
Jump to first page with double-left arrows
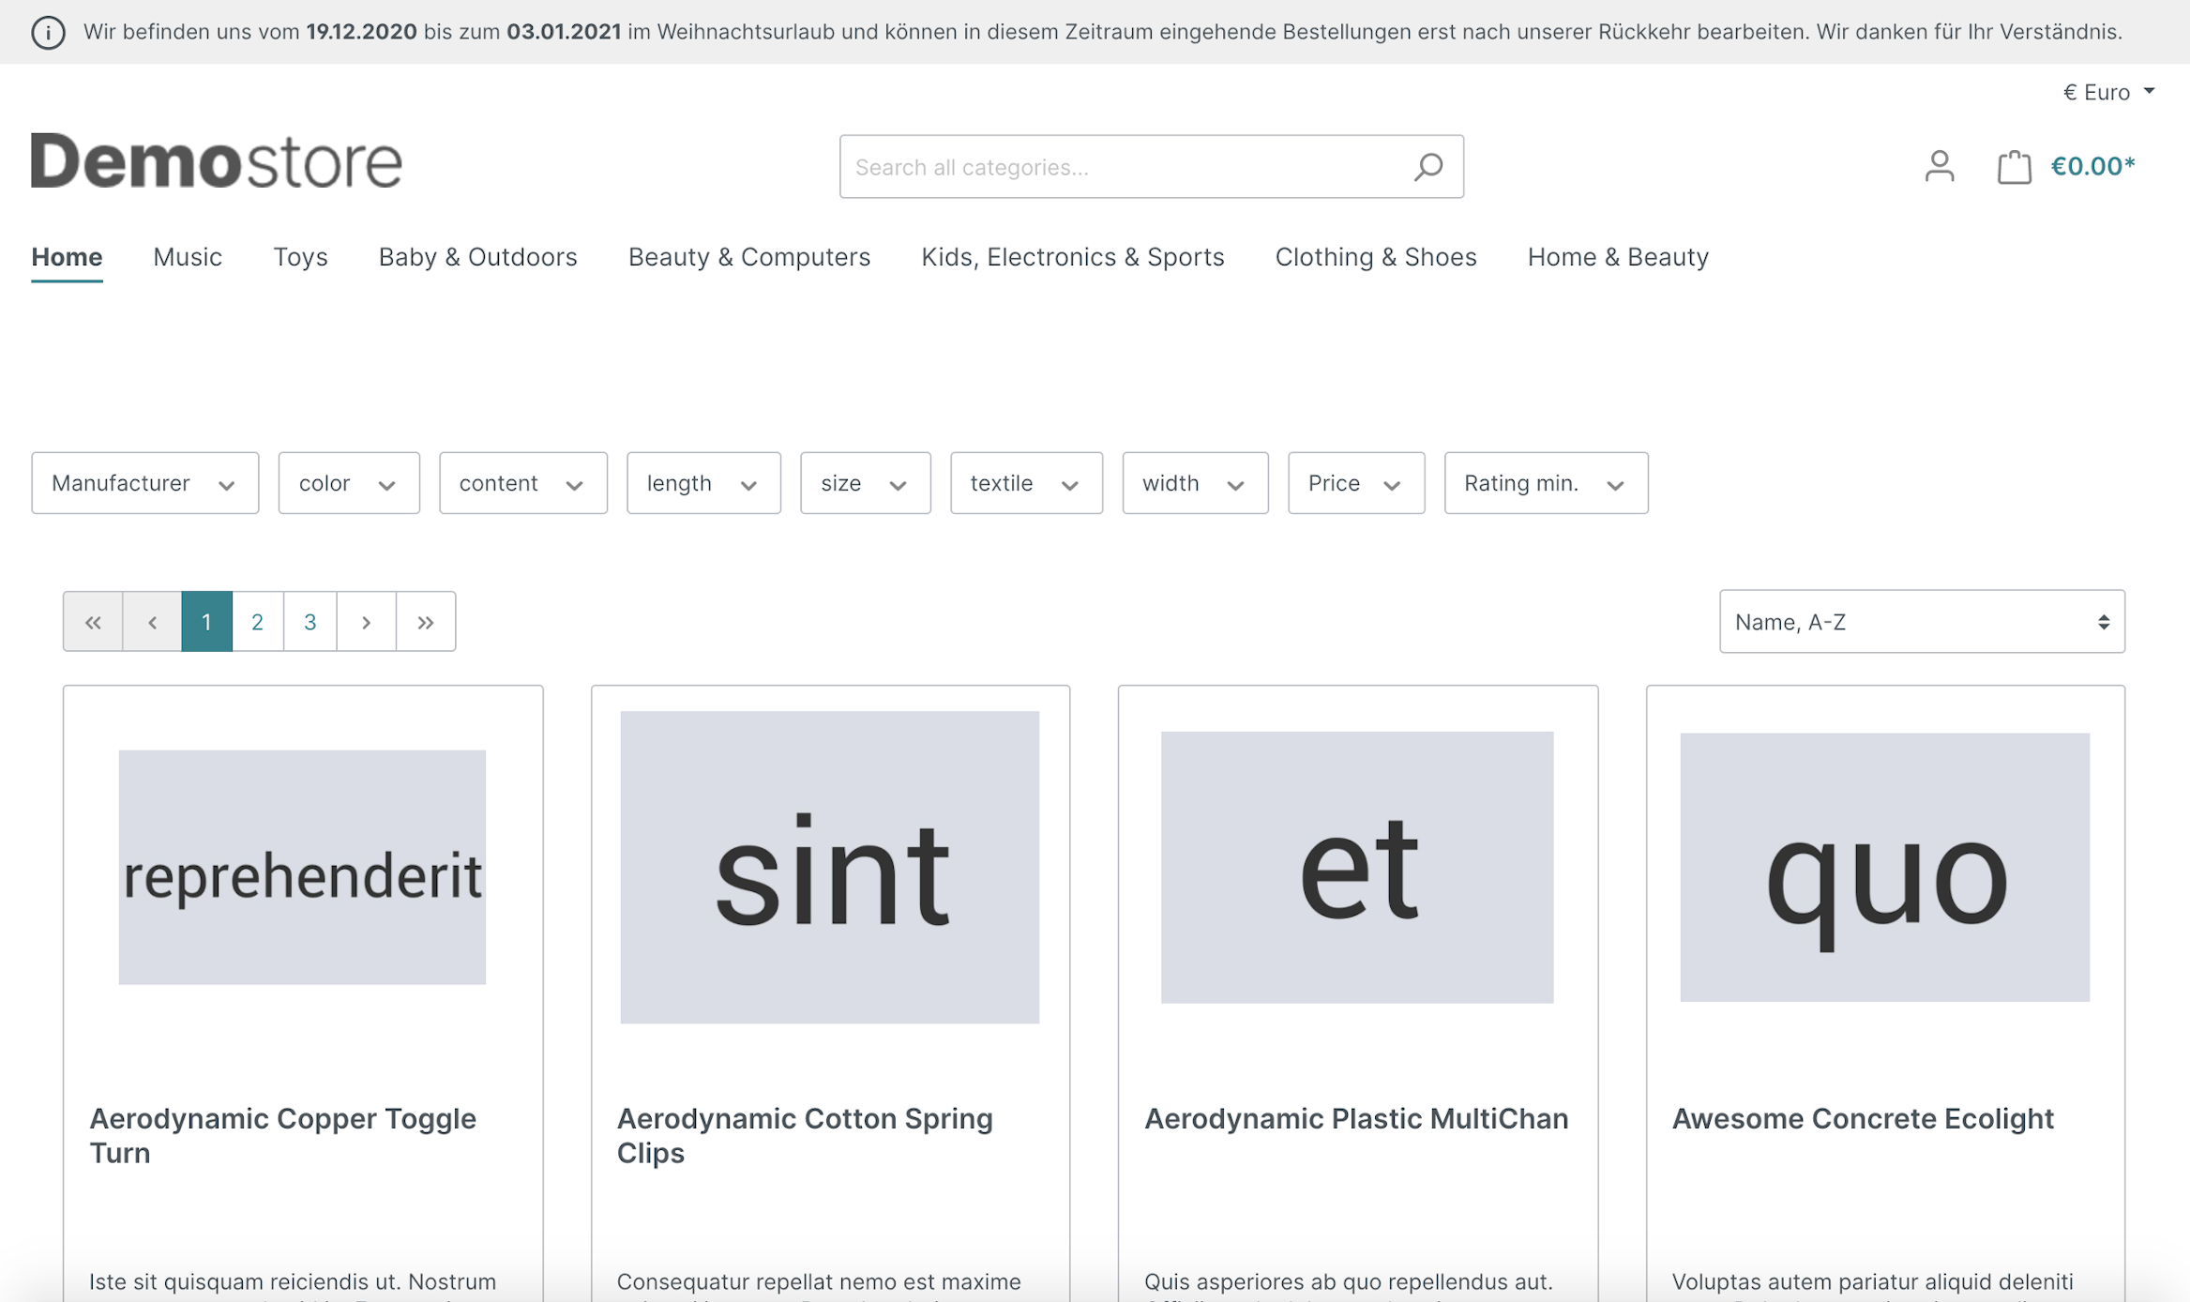point(93,622)
